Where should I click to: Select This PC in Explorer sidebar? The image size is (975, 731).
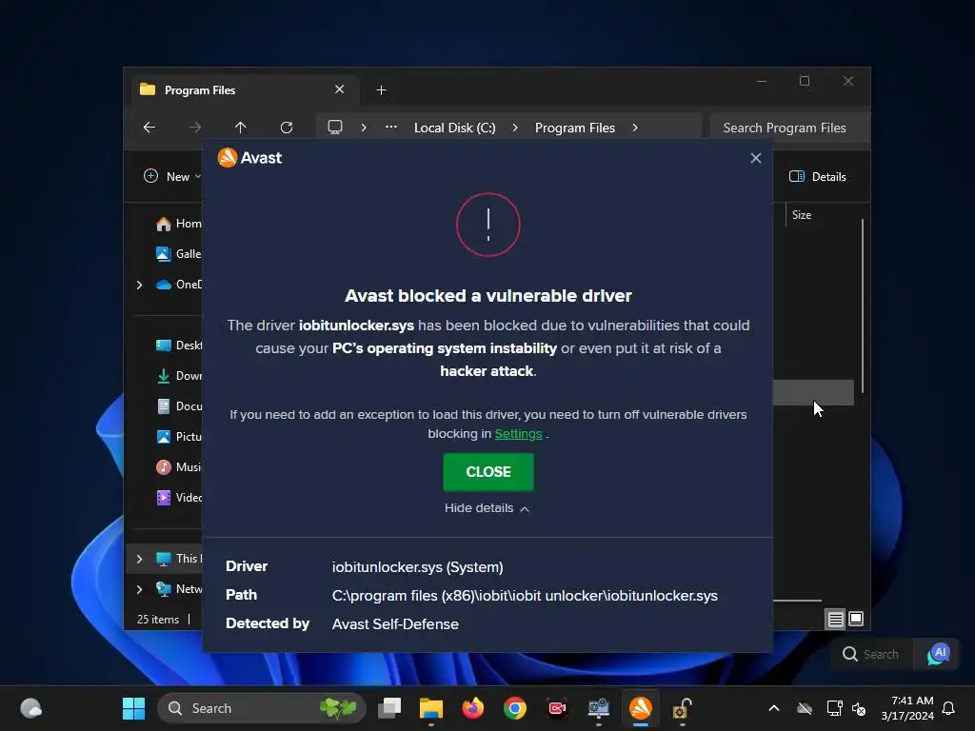tap(179, 558)
